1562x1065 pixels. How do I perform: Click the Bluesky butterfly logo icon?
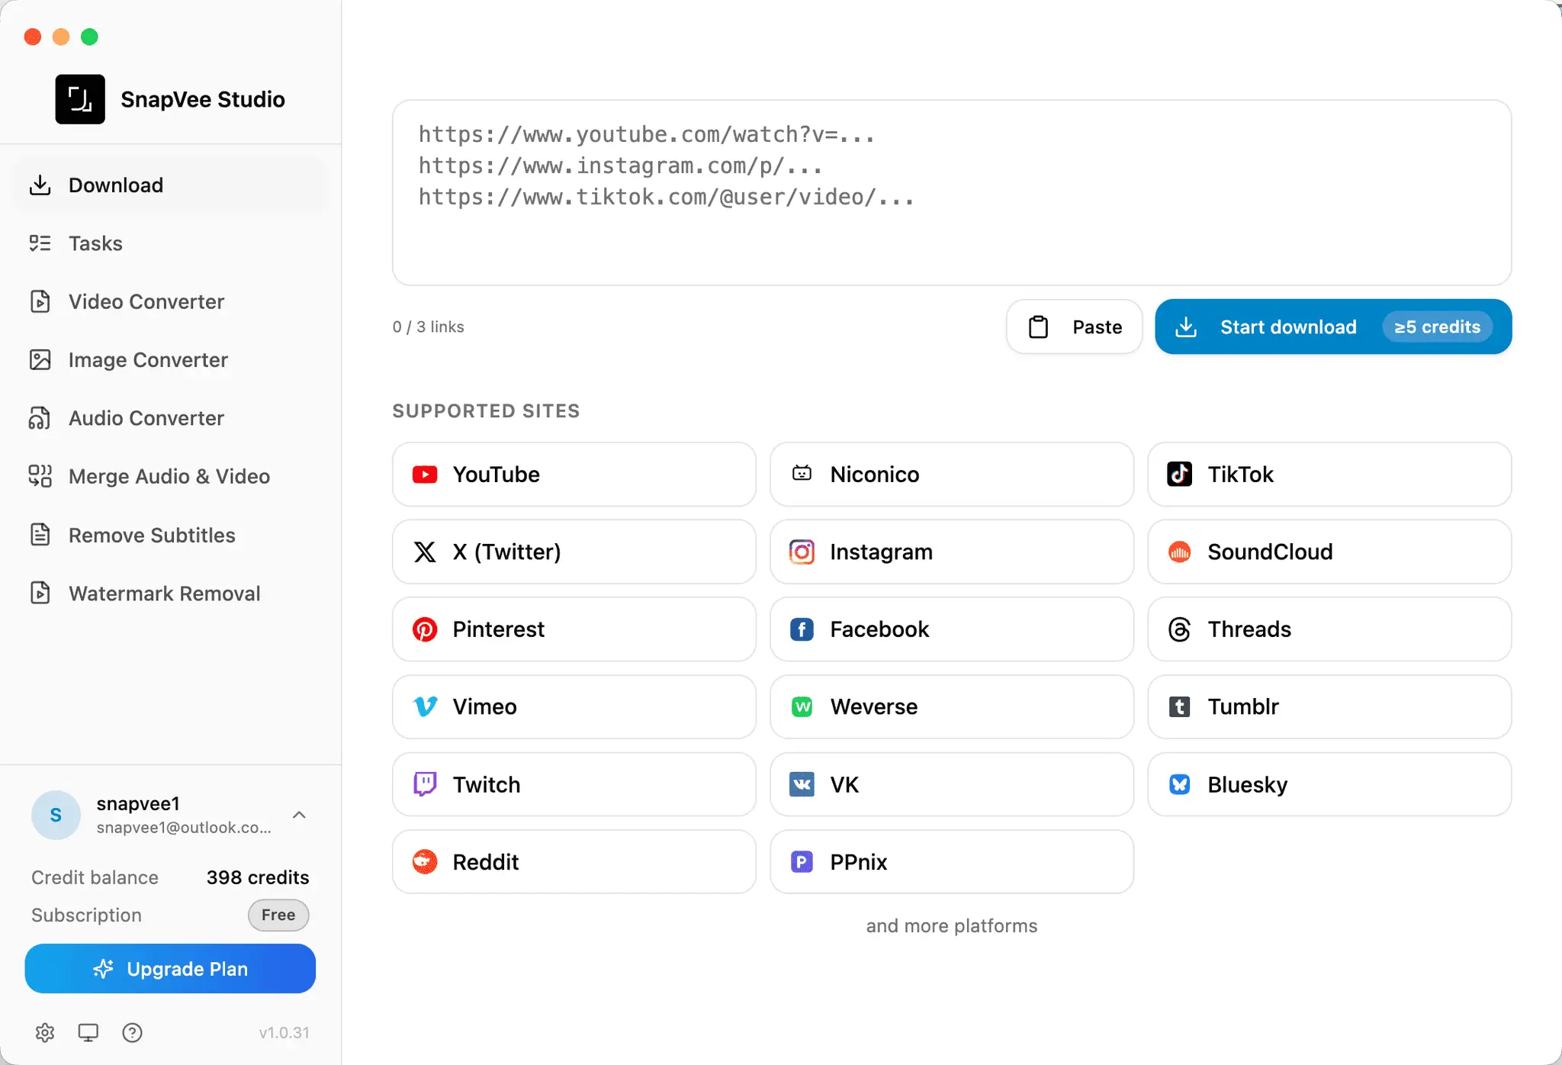coord(1180,784)
